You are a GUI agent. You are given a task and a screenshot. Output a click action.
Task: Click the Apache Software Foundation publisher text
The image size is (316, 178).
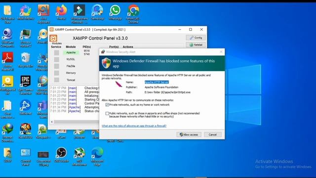161,87
